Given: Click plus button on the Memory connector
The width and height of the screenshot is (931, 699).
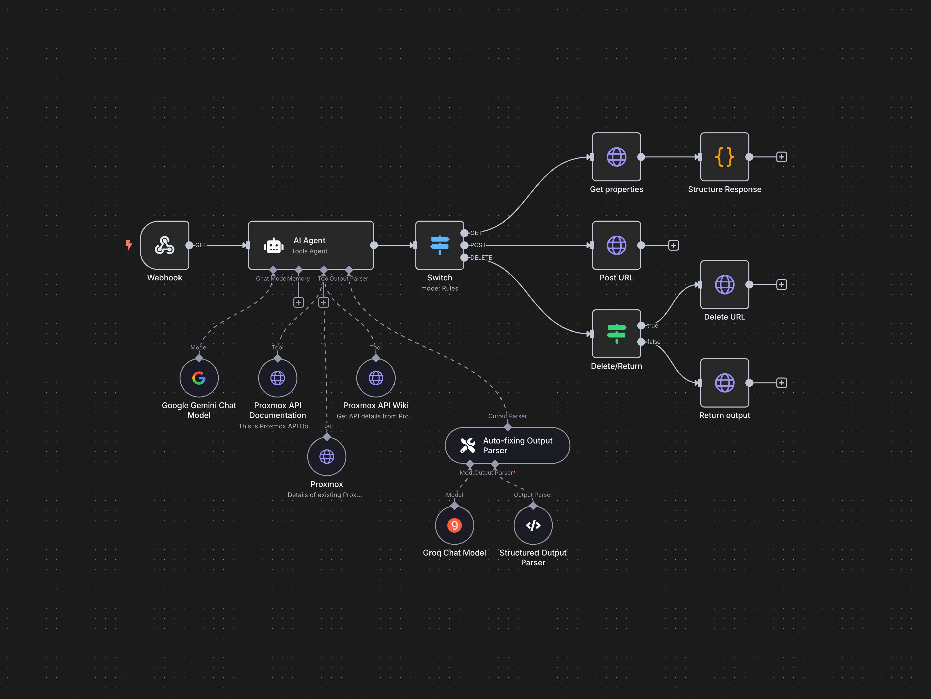Looking at the screenshot, I should (298, 302).
